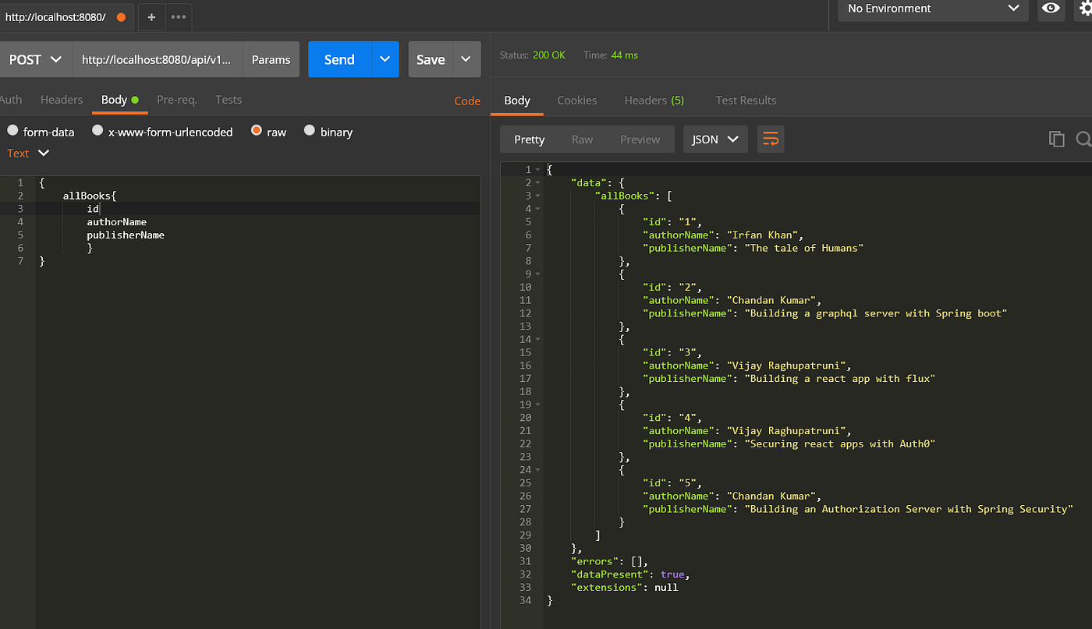This screenshot has width=1092, height=629.
Task: Select the x-www-form-urlencoded option
Action: point(162,132)
